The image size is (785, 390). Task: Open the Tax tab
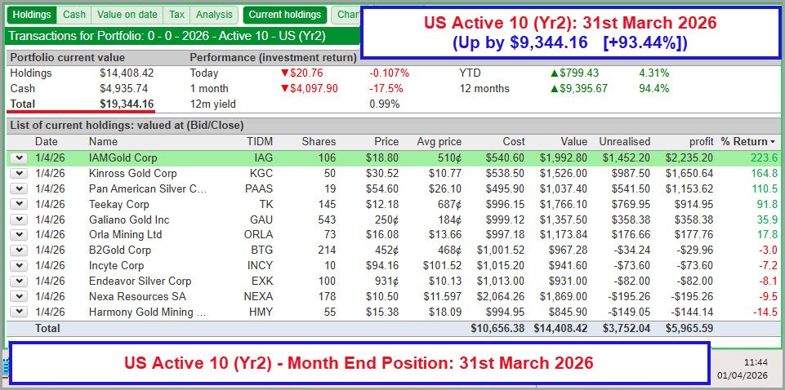[x=176, y=15]
